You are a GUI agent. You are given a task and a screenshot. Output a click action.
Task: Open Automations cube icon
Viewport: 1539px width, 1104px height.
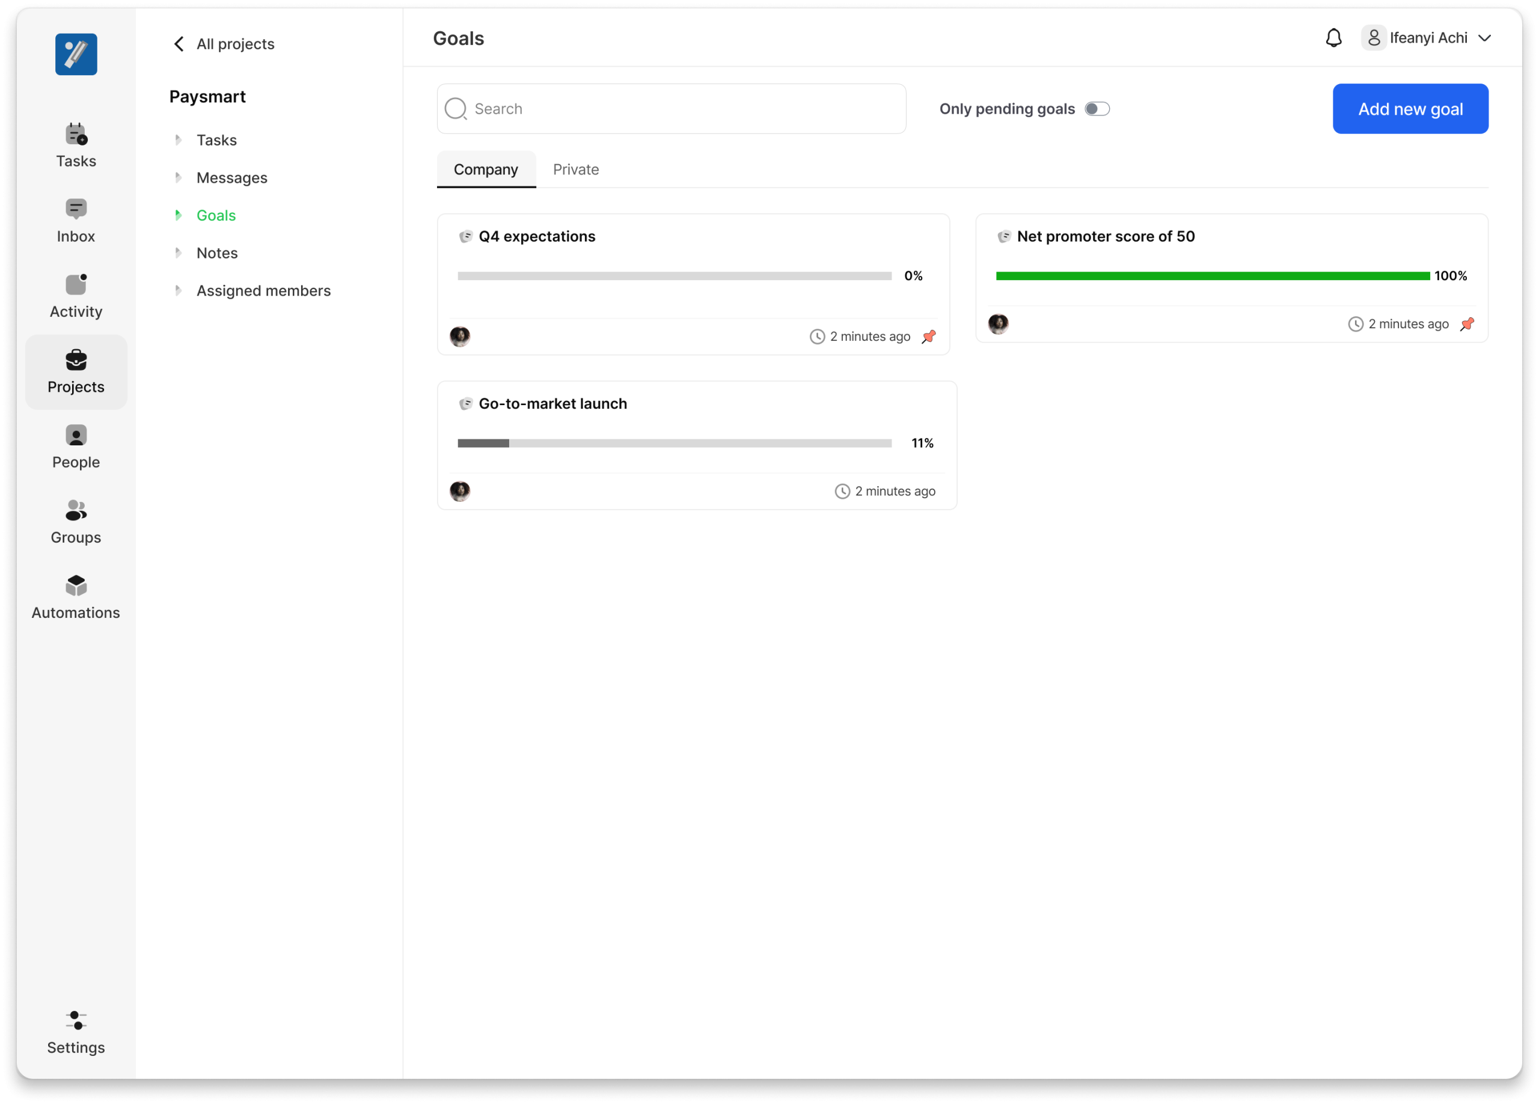(x=76, y=587)
